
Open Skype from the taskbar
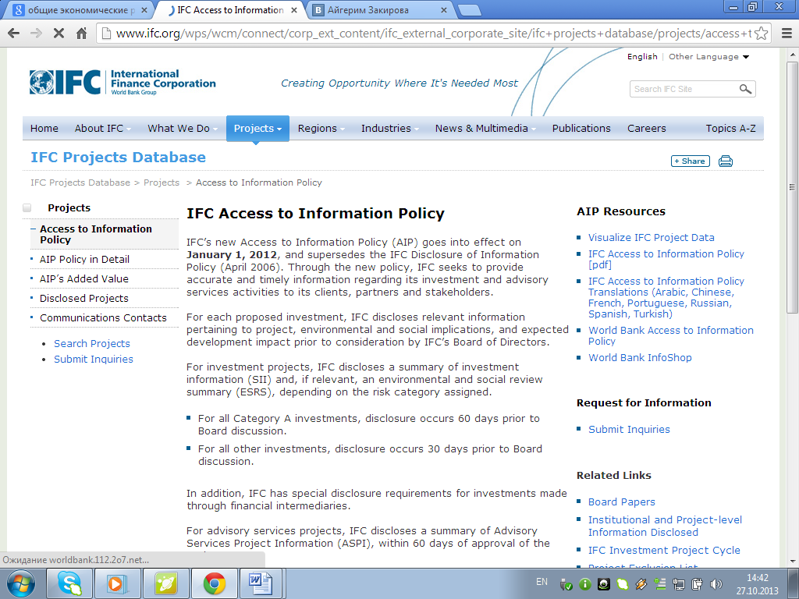coord(69,583)
